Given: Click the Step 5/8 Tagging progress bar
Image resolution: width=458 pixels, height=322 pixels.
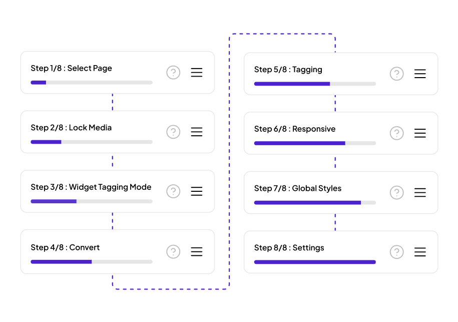Looking at the screenshot, I should (x=315, y=84).
